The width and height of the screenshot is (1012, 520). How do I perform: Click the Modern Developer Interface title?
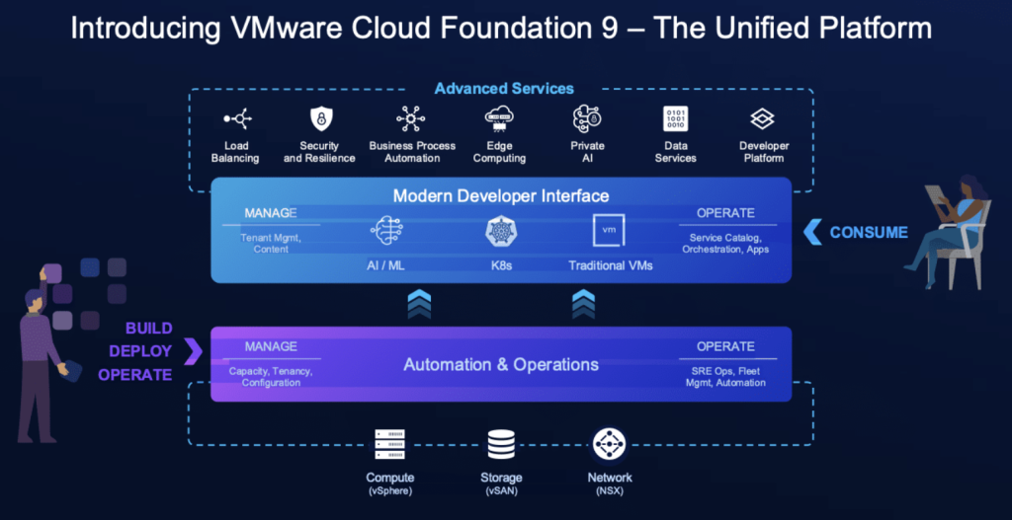click(x=501, y=195)
